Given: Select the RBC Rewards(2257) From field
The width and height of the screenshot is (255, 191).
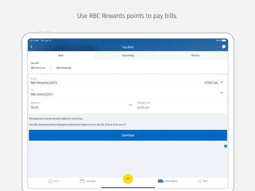Looking at the screenshot, I should click(x=128, y=81).
